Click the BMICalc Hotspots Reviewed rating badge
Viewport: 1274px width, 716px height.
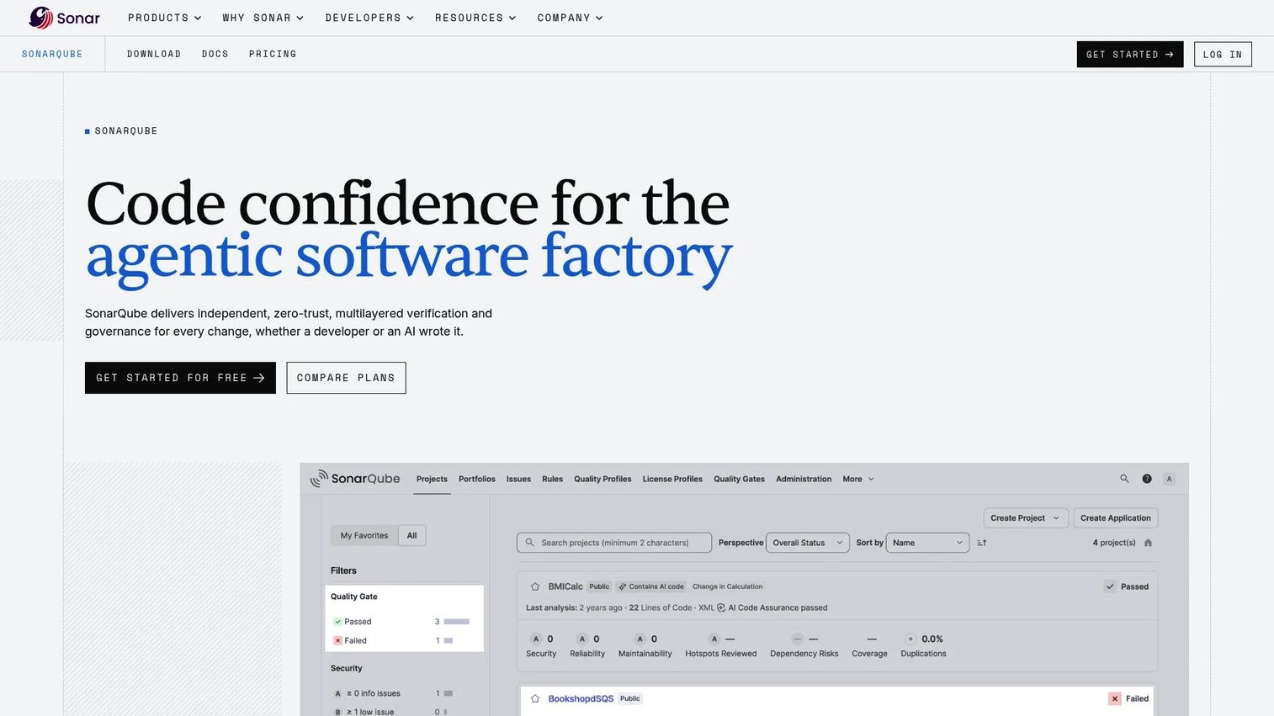(x=714, y=639)
